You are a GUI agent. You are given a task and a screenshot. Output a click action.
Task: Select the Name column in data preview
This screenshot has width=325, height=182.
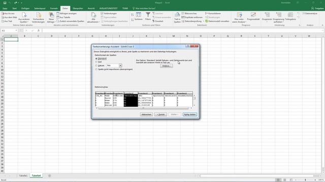(109, 100)
